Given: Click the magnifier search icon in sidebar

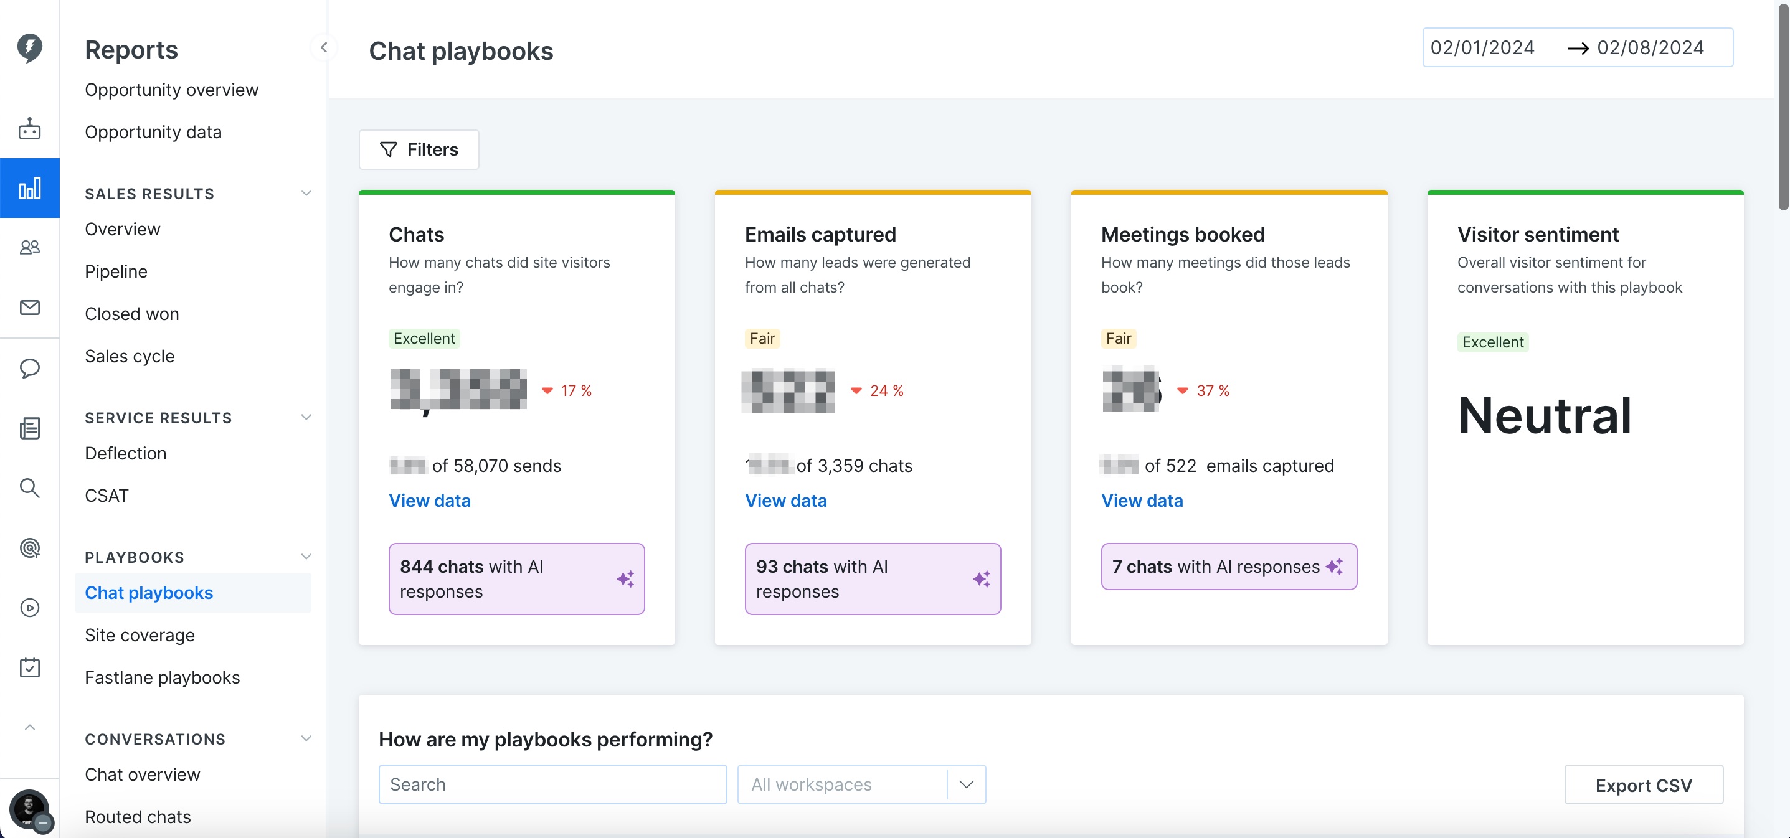Looking at the screenshot, I should tap(29, 487).
